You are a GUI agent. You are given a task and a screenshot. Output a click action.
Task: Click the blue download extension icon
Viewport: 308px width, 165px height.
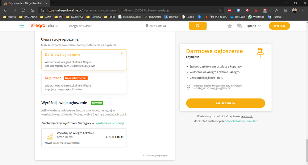[x=238, y=10]
